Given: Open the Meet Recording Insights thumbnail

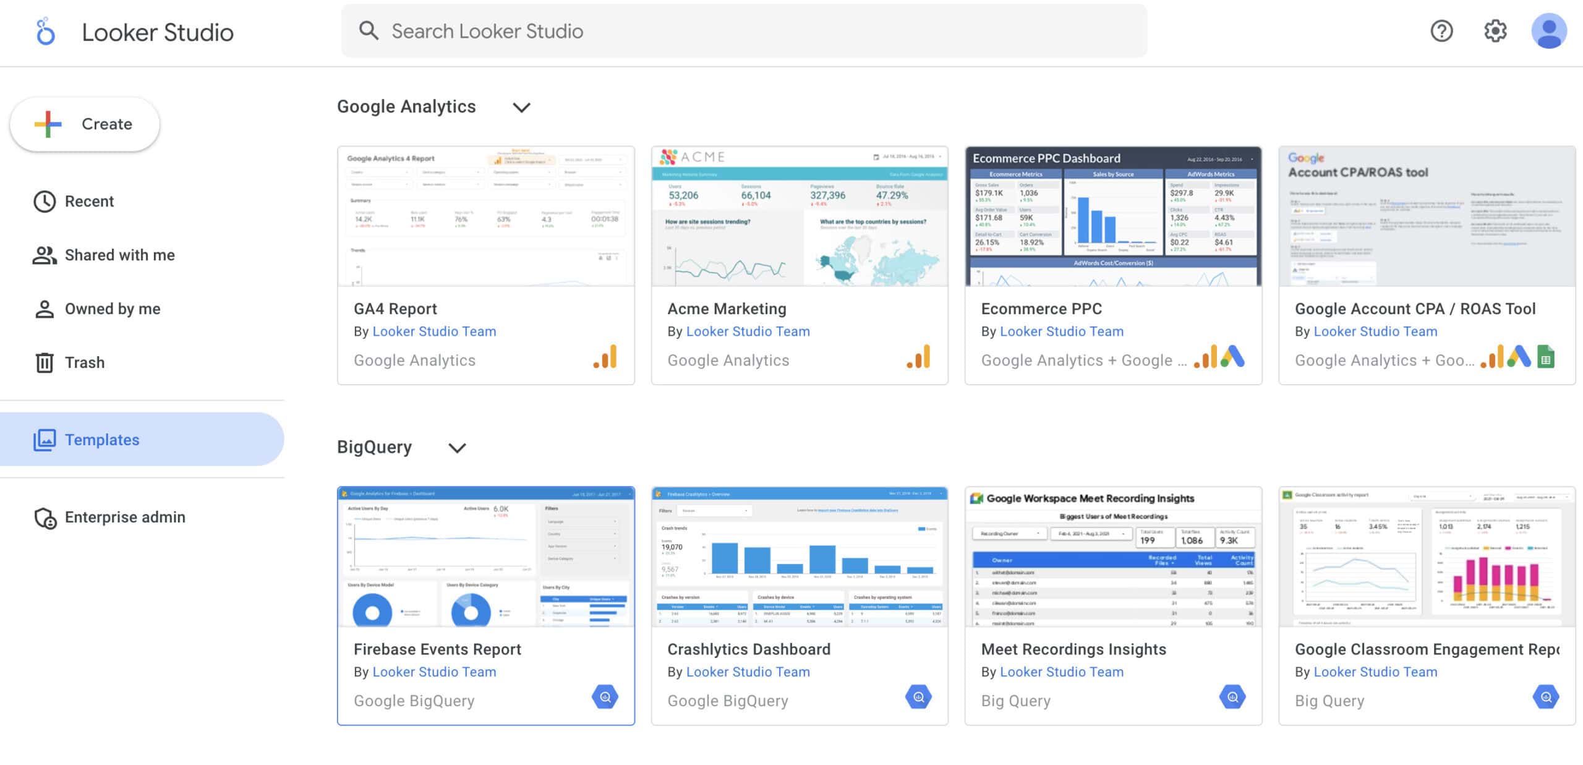Looking at the screenshot, I should point(1113,557).
